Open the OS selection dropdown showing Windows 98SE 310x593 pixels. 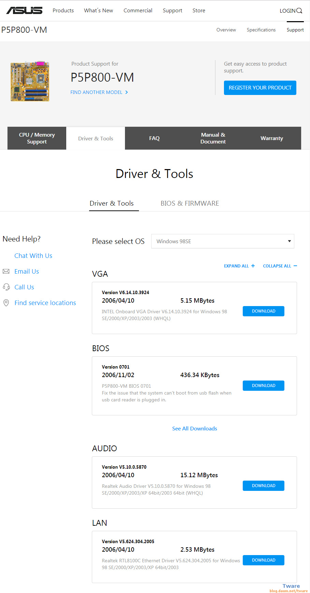tap(223, 241)
